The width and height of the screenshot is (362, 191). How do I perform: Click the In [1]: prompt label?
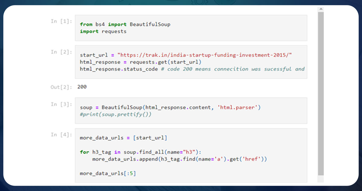pyautogui.click(x=61, y=21)
